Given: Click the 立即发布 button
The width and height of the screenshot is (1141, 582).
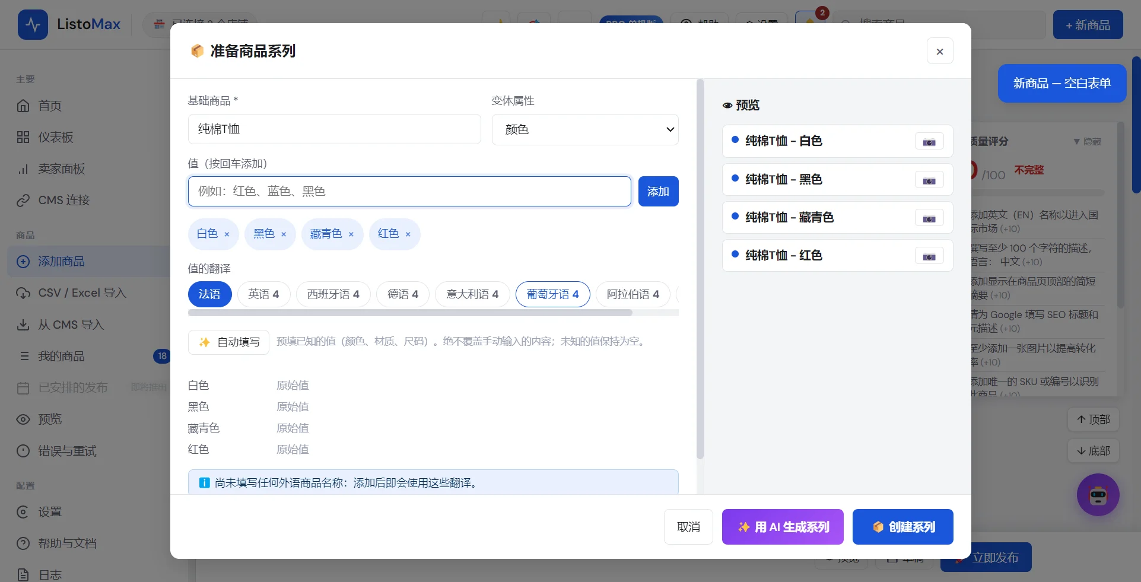Looking at the screenshot, I should pos(986,558).
